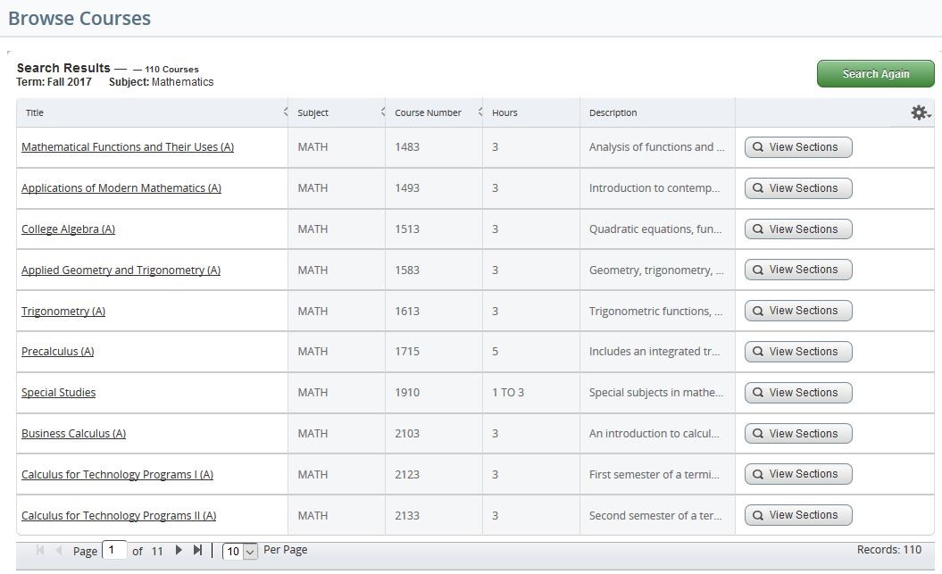View sections for Calculus for Technology Programs I

(797, 474)
